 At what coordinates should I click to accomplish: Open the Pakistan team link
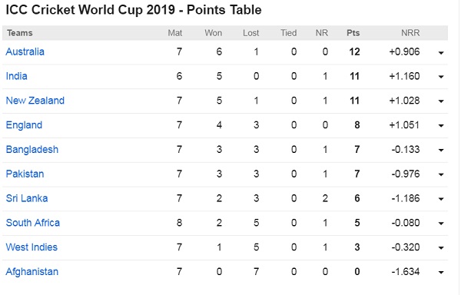[25, 174]
